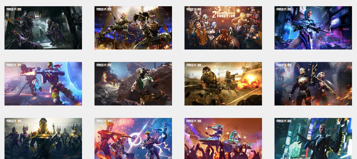Image resolution: width=357 pixels, height=159 pixels.
Task: Click Free Fire logo on anniversary wallpaper
Action: (194, 9)
